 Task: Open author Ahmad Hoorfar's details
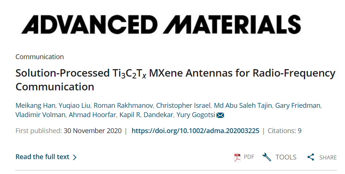point(92,115)
